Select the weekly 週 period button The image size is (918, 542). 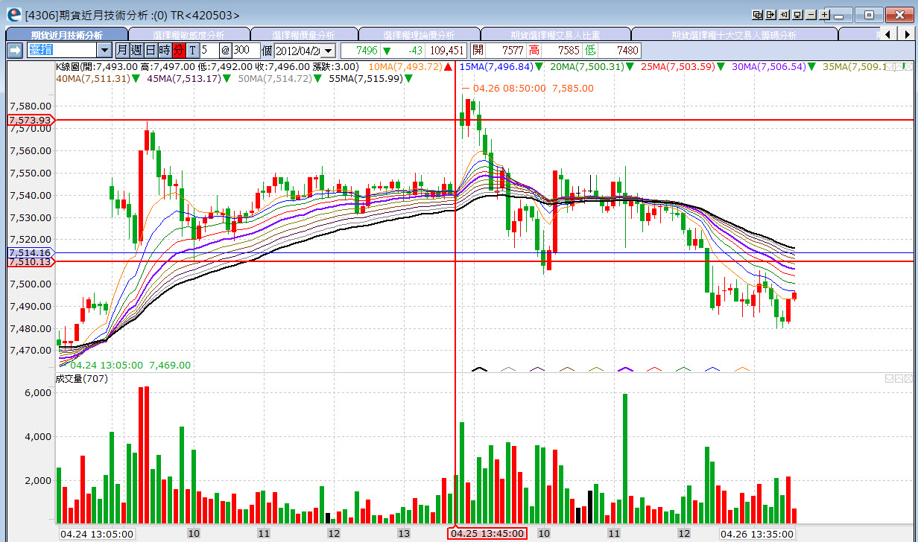point(137,50)
